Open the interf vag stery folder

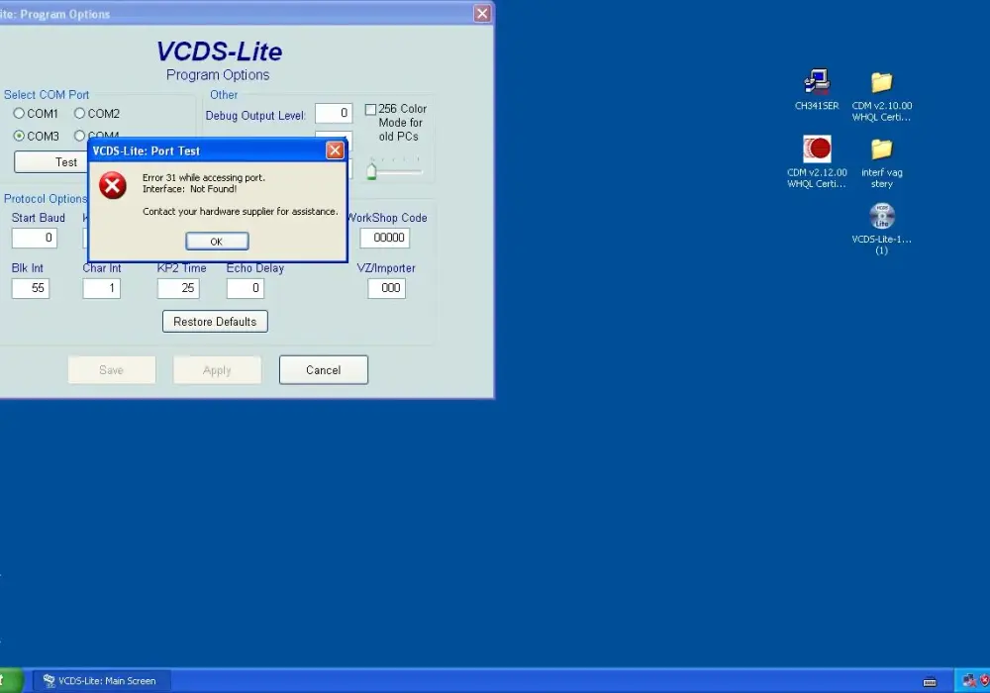(881, 162)
